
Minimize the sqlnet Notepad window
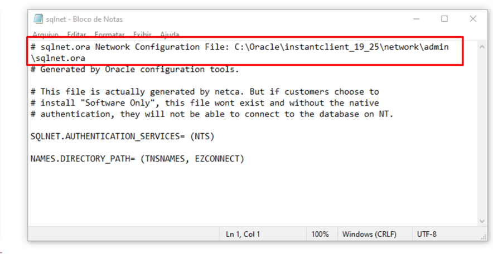click(416, 19)
